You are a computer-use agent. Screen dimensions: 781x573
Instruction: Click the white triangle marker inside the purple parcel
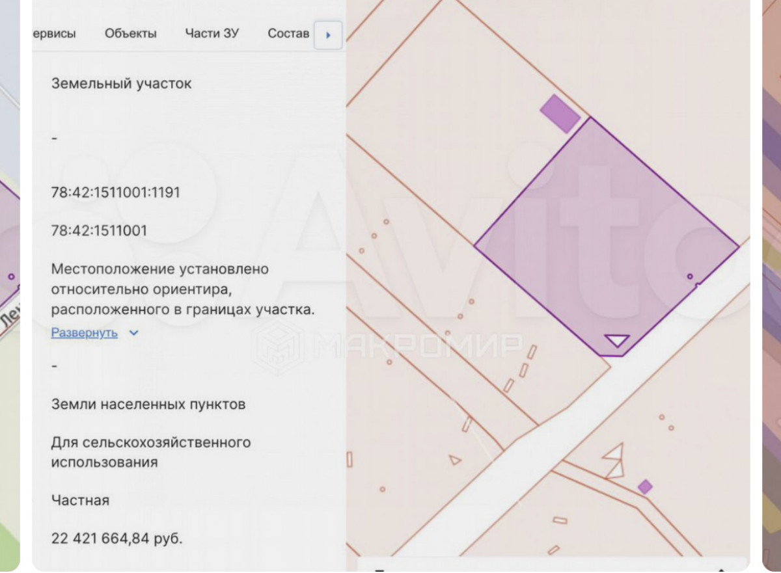tap(616, 340)
